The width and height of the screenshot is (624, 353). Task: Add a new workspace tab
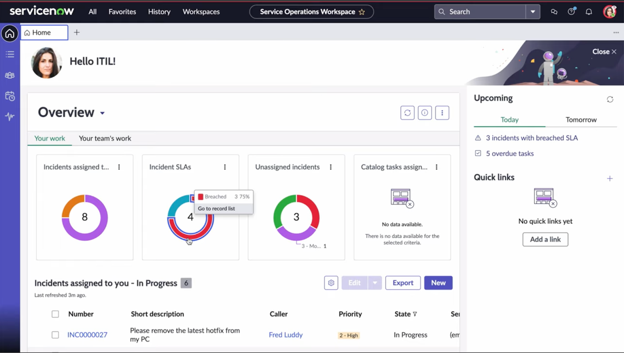point(77,32)
